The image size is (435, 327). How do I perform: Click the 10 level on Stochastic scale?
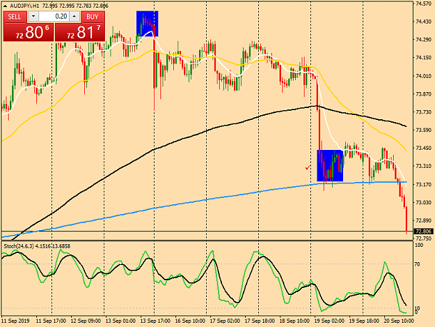[418, 308]
